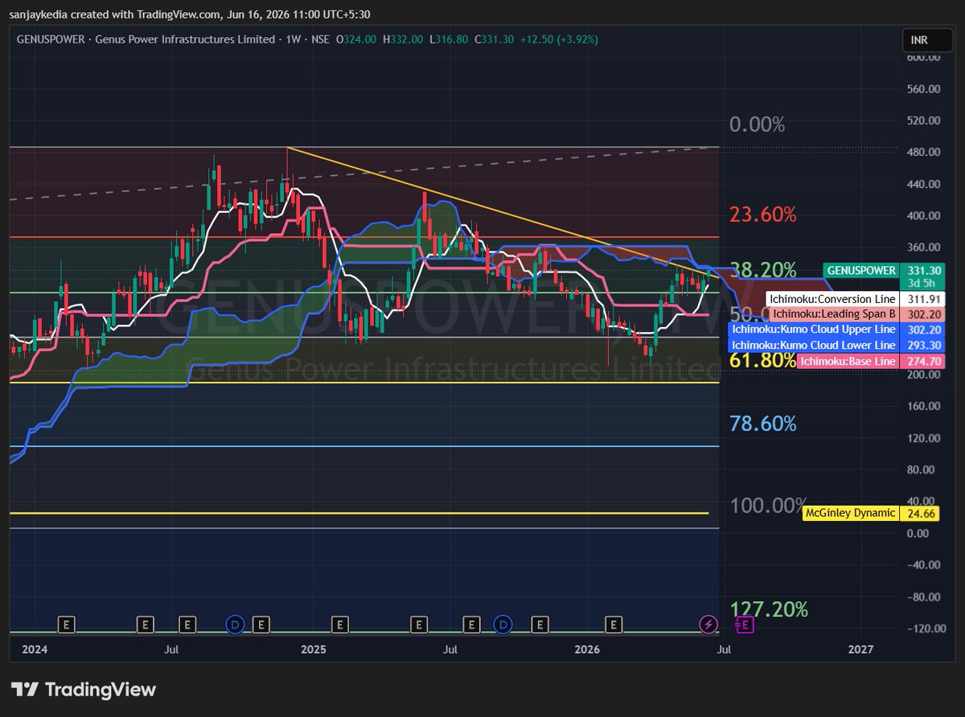This screenshot has width=965, height=717.
Task: Click the NSE exchange label
Action: coord(320,39)
